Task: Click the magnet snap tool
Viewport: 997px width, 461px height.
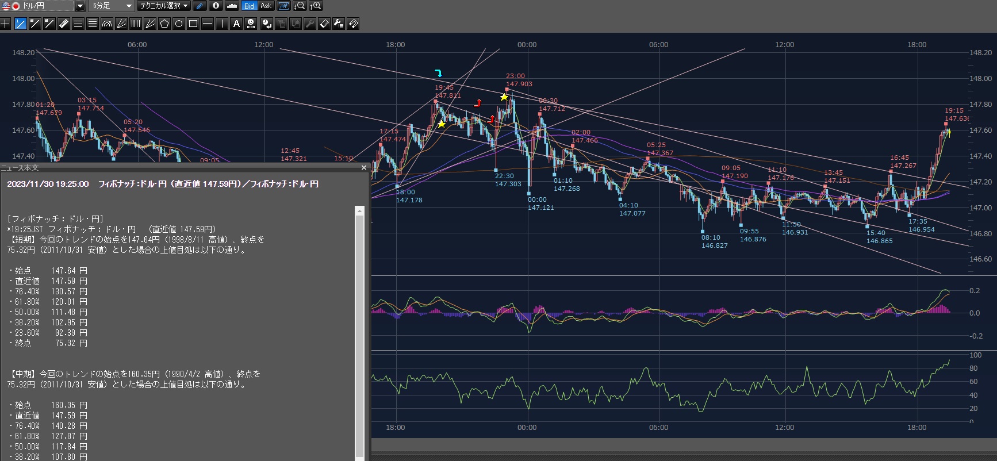Action: (x=353, y=24)
